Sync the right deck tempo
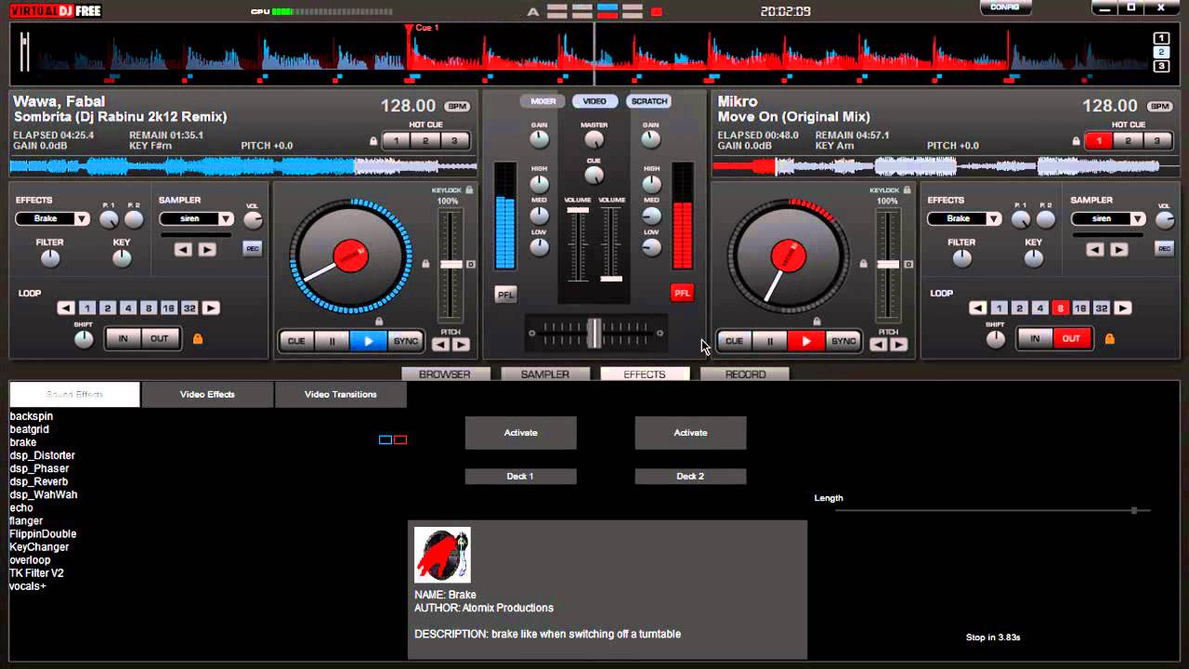This screenshot has height=669, width=1189. click(843, 341)
